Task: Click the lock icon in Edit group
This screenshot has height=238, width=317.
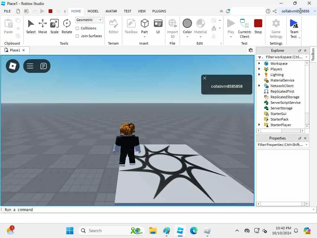Action: (214, 28)
